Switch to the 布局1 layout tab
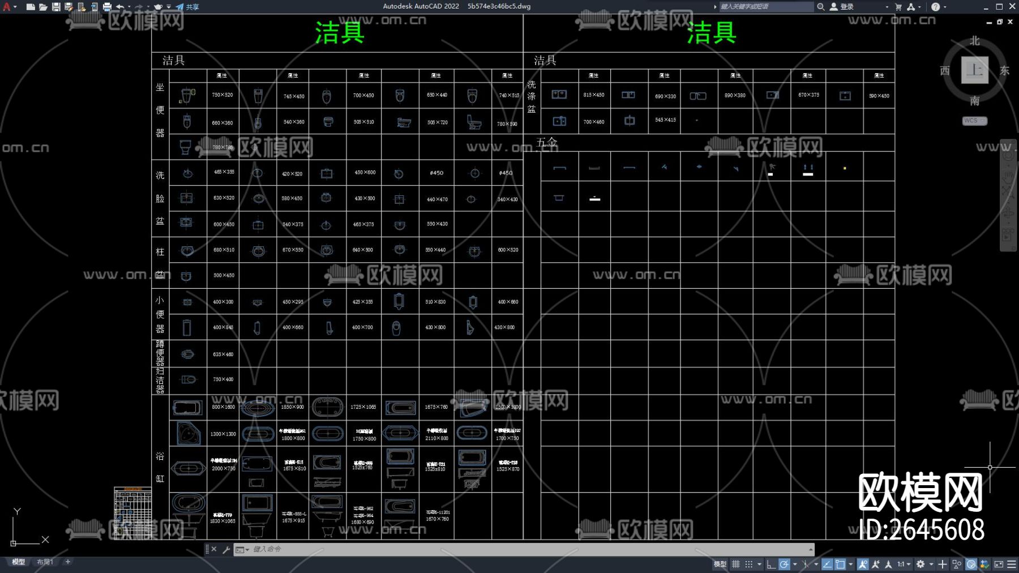The height and width of the screenshot is (573, 1019). pyautogui.click(x=45, y=562)
